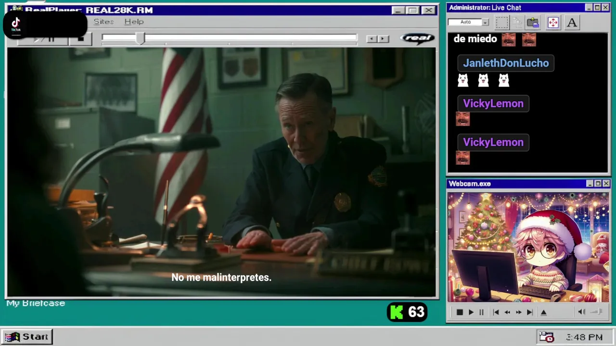616x346 pixels.
Task: Click the laughing face emote under the second VickyLemon
Action: pos(462,158)
